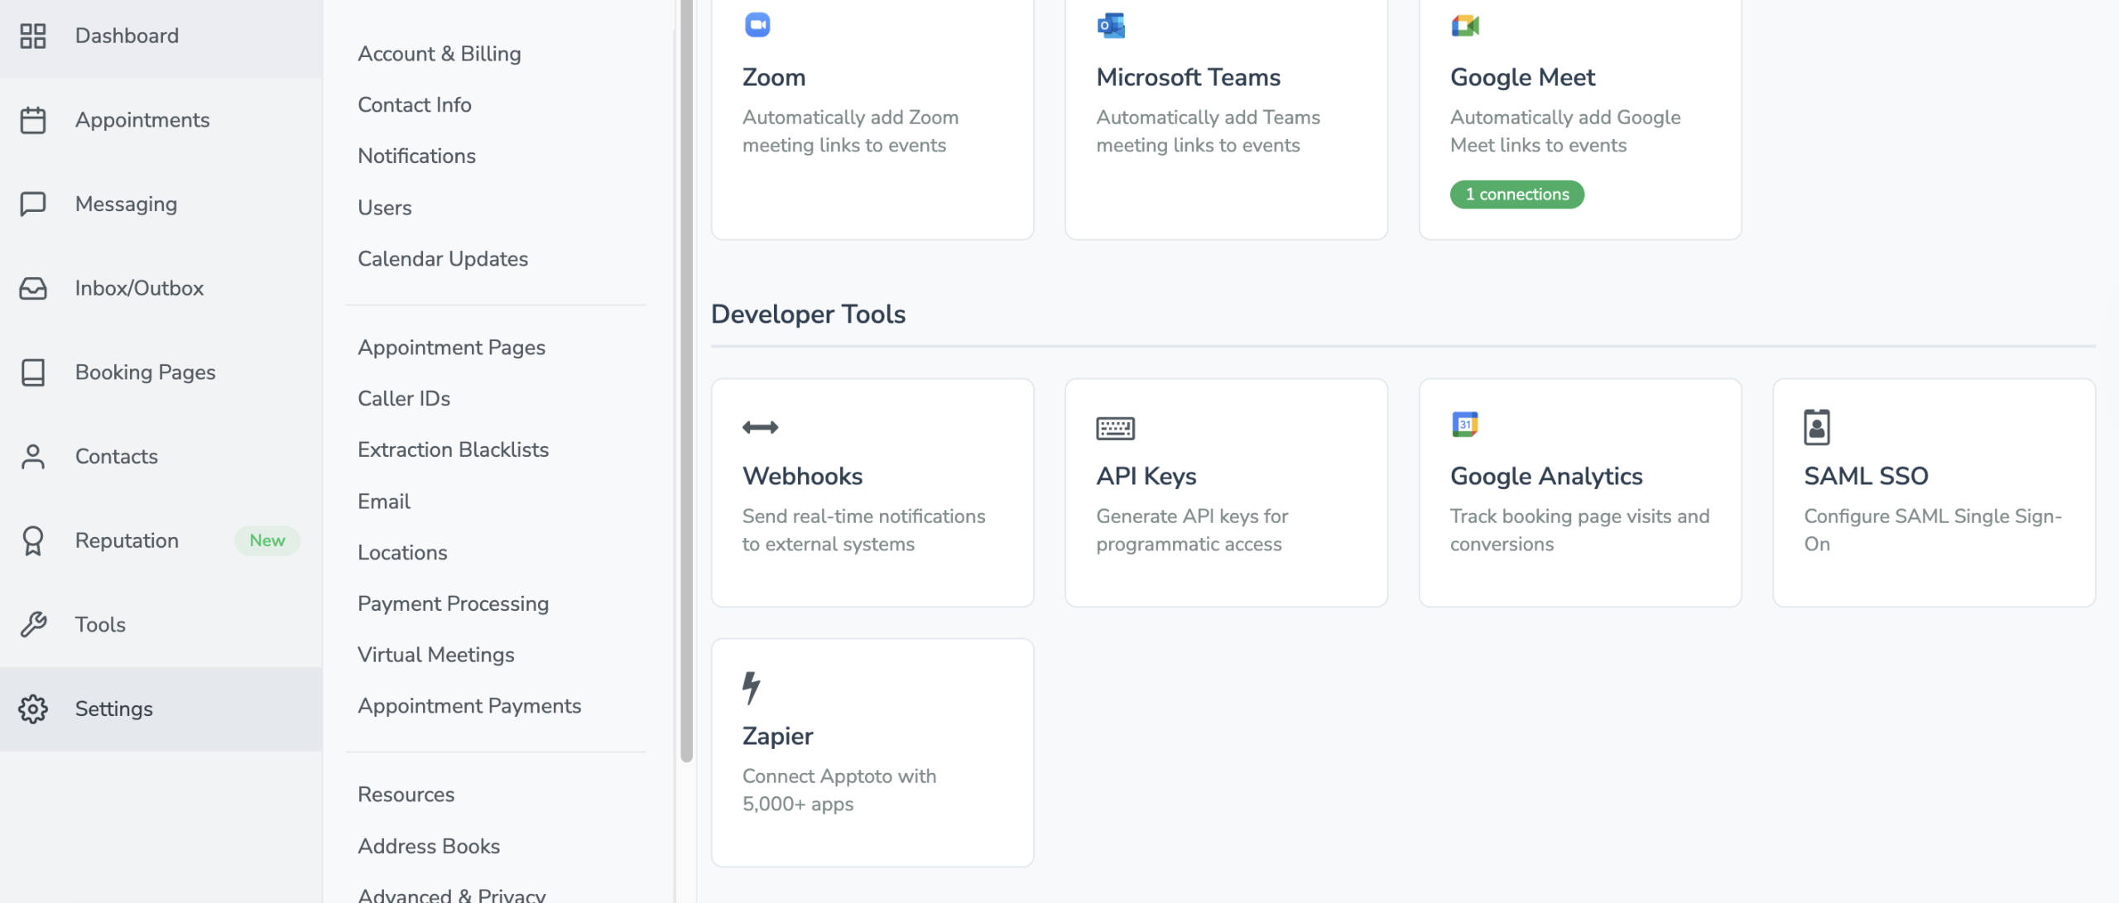The width and height of the screenshot is (2119, 903).
Task: Configure SAML SSO single sign-on
Action: pos(1934,492)
